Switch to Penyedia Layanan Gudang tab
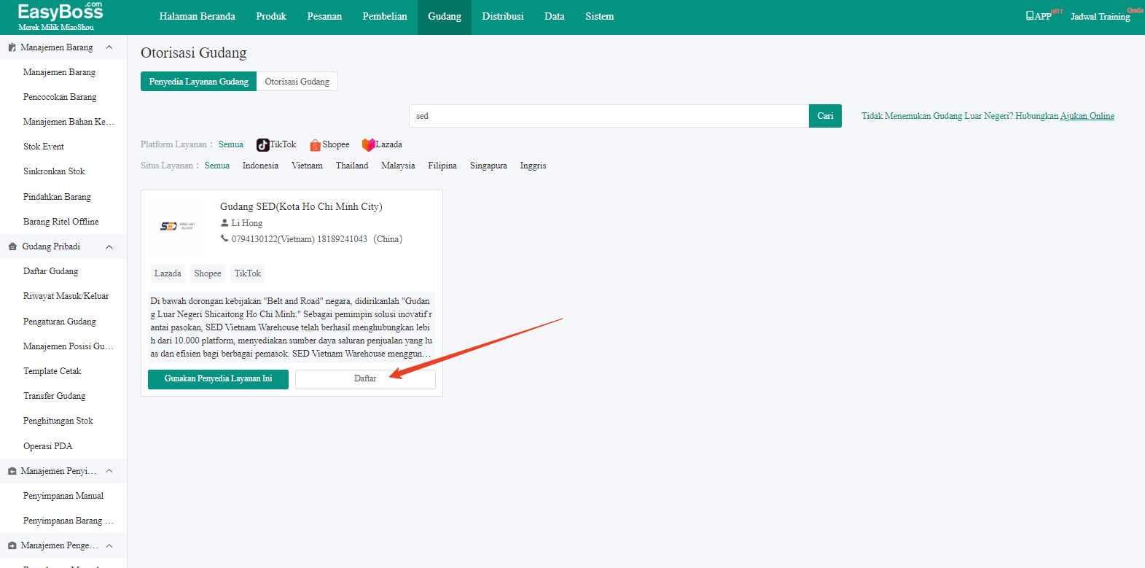 198,82
